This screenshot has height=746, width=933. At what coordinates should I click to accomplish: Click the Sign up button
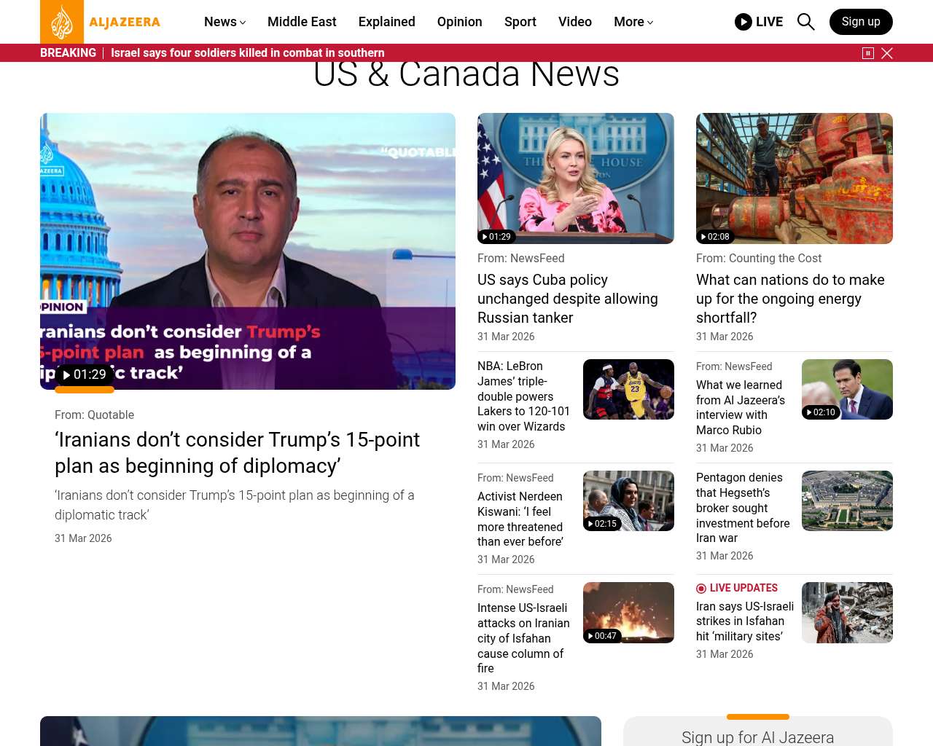pyautogui.click(x=860, y=22)
